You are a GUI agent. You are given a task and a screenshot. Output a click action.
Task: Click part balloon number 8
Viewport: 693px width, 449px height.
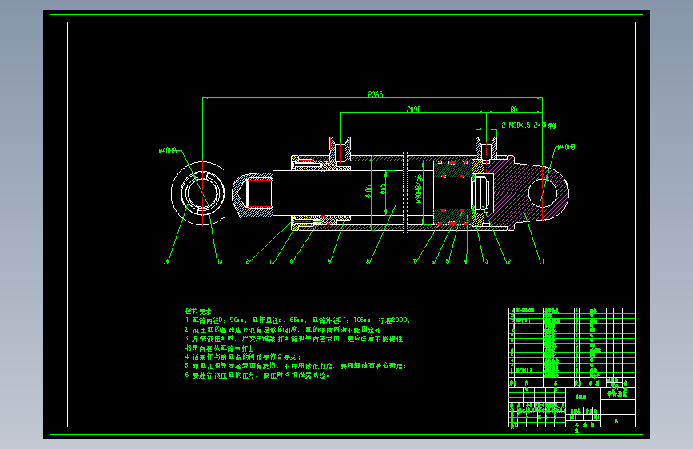coord(367,262)
